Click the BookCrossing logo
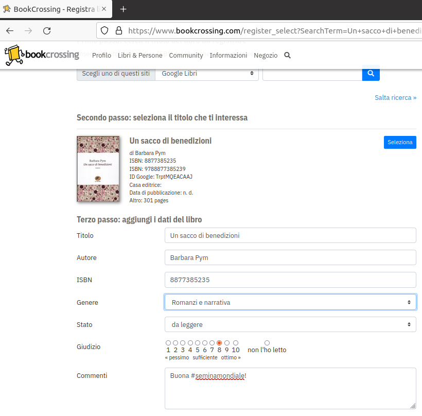Image resolution: width=422 pixels, height=416 pixels. click(42, 55)
